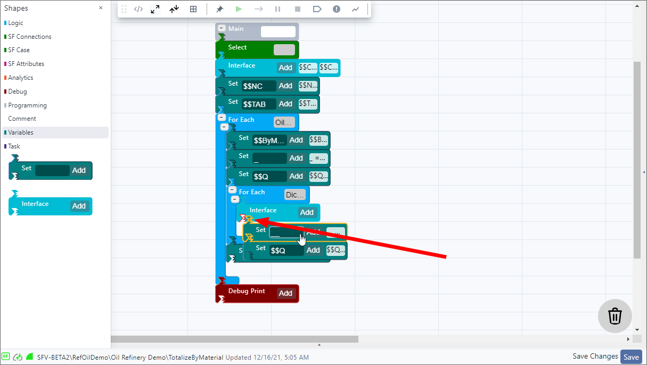647x365 pixels.
Task: Open the SF Connections shape category
Action: 30,37
